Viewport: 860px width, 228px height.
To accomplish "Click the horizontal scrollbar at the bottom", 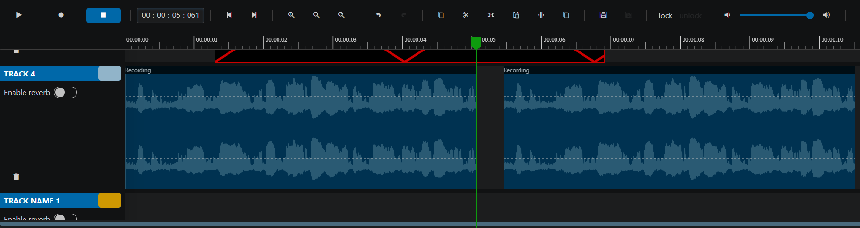I will pos(430,224).
